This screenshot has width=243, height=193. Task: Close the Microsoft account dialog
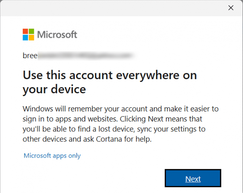(x=231, y=8)
